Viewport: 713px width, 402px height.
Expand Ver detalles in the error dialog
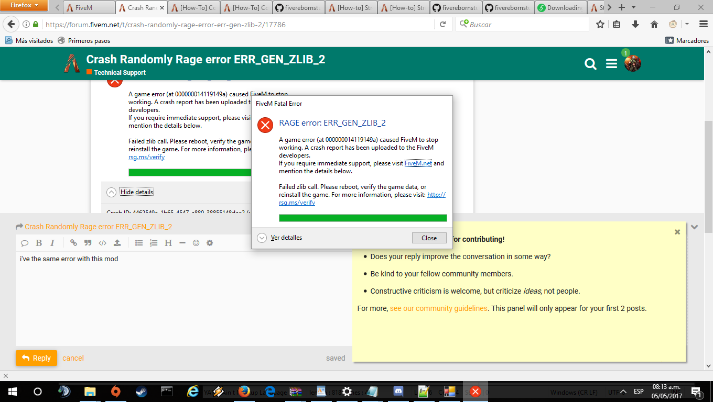tap(280, 238)
